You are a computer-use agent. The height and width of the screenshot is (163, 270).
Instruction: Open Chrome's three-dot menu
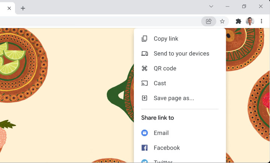(261, 21)
